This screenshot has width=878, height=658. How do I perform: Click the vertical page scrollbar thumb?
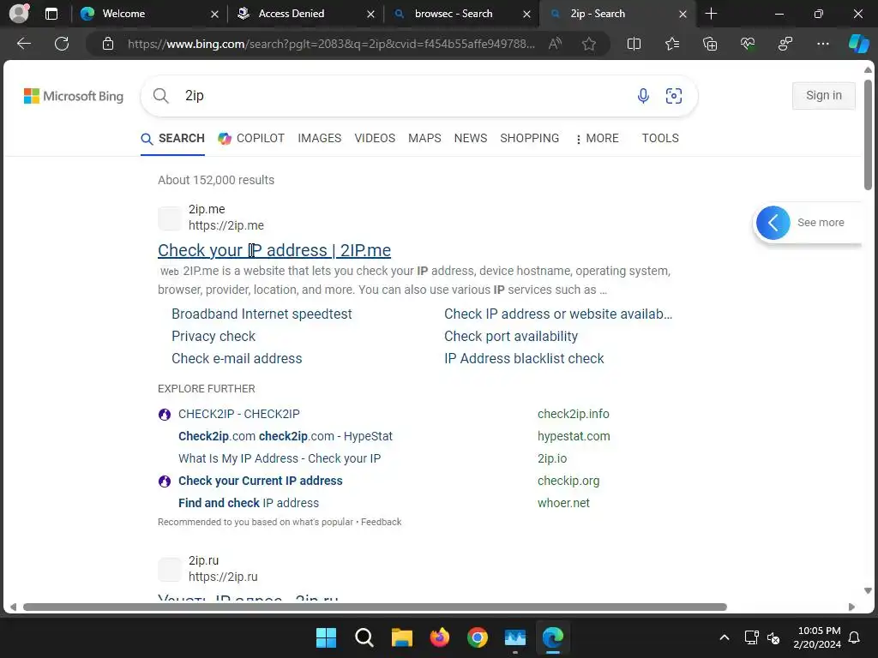pos(868,135)
